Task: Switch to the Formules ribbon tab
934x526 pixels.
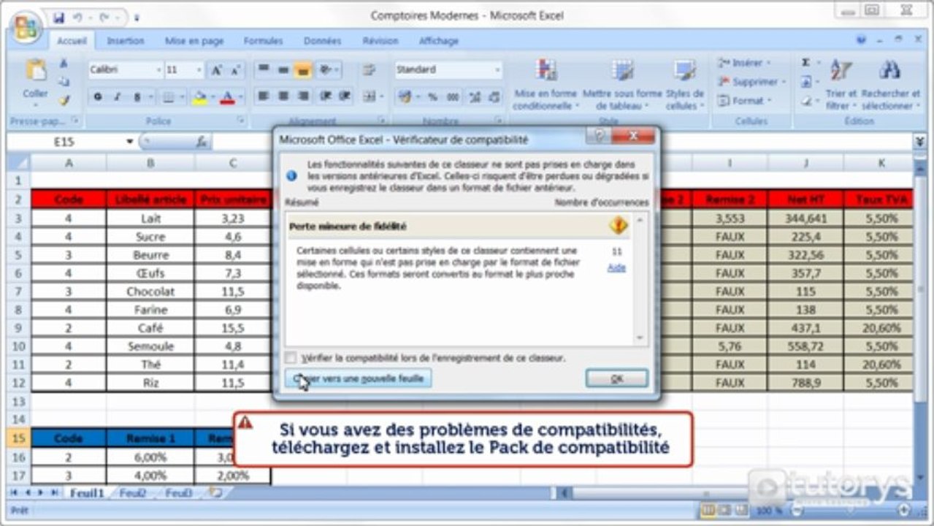Action: tap(263, 42)
